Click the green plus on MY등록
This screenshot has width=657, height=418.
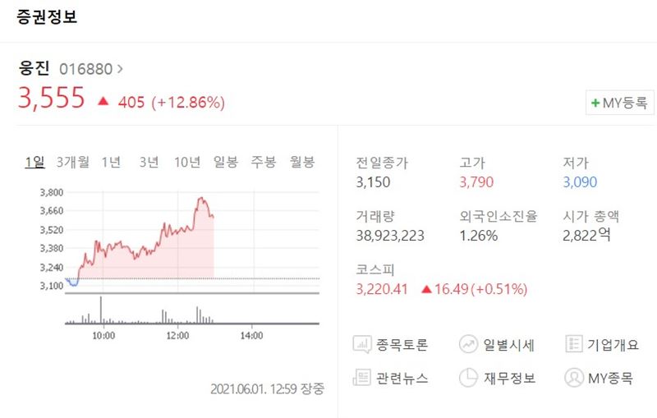pos(595,103)
